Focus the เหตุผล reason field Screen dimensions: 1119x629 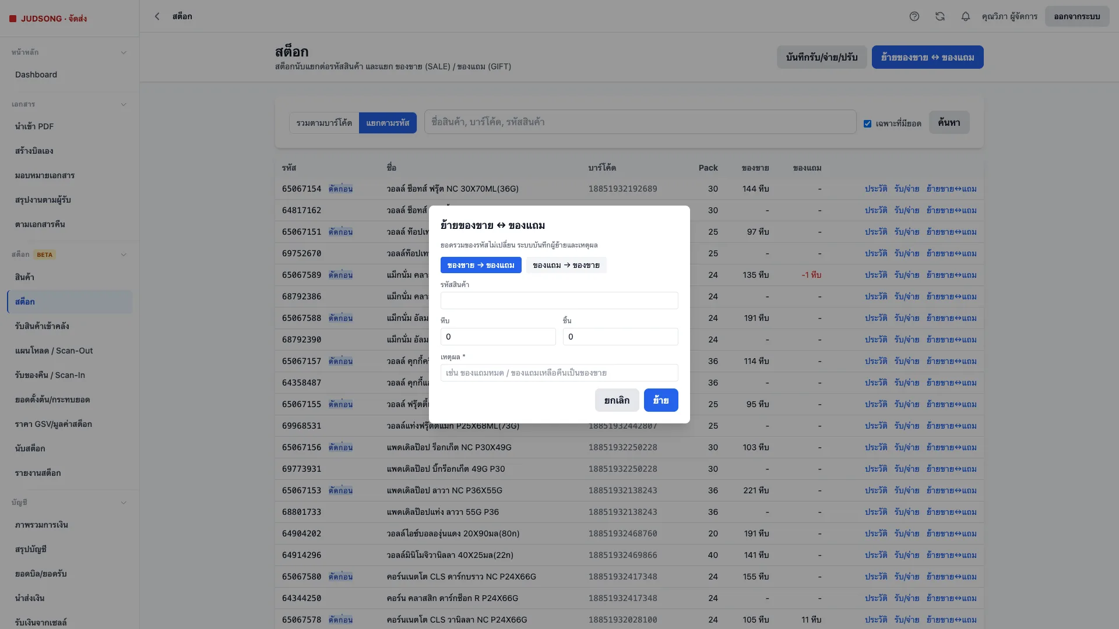(x=559, y=373)
